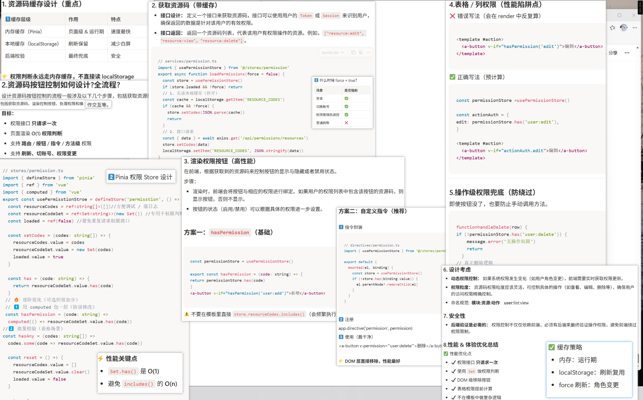Click the scroll-up arrow above 分享 panel
The height and width of the screenshot is (400, 643).
pos(637,48)
